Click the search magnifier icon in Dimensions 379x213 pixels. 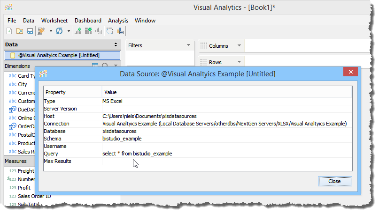tap(105, 66)
